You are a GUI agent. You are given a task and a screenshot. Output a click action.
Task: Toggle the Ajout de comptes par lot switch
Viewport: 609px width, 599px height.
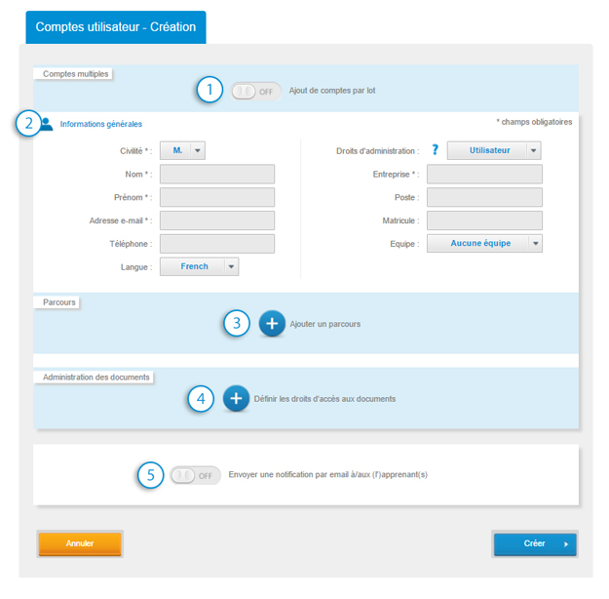pyautogui.click(x=255, y=92)
